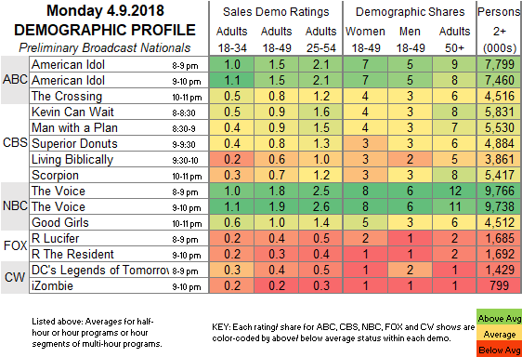Select the FOX network label
Viewport: 522px width, 357px height.
tap(15, 246)
